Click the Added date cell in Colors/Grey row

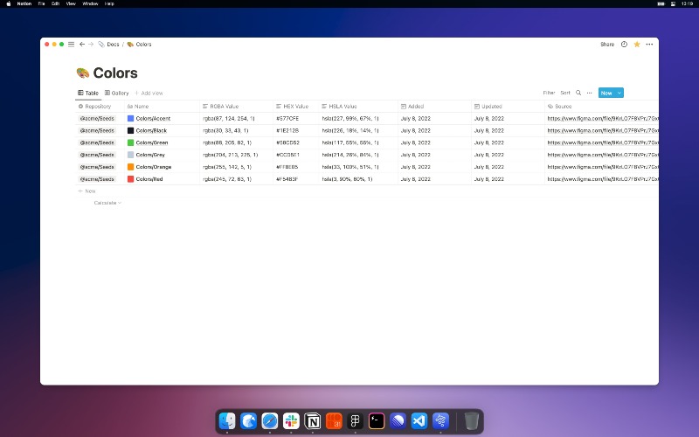point(434,155)
